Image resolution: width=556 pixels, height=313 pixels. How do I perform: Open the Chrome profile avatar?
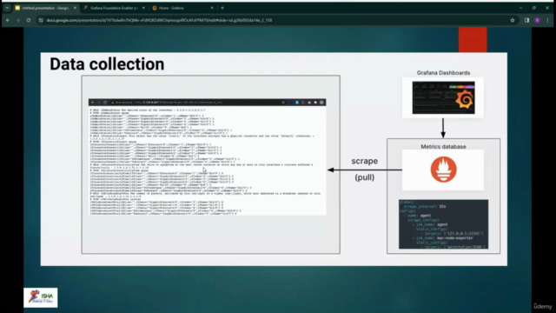[538, 20]
